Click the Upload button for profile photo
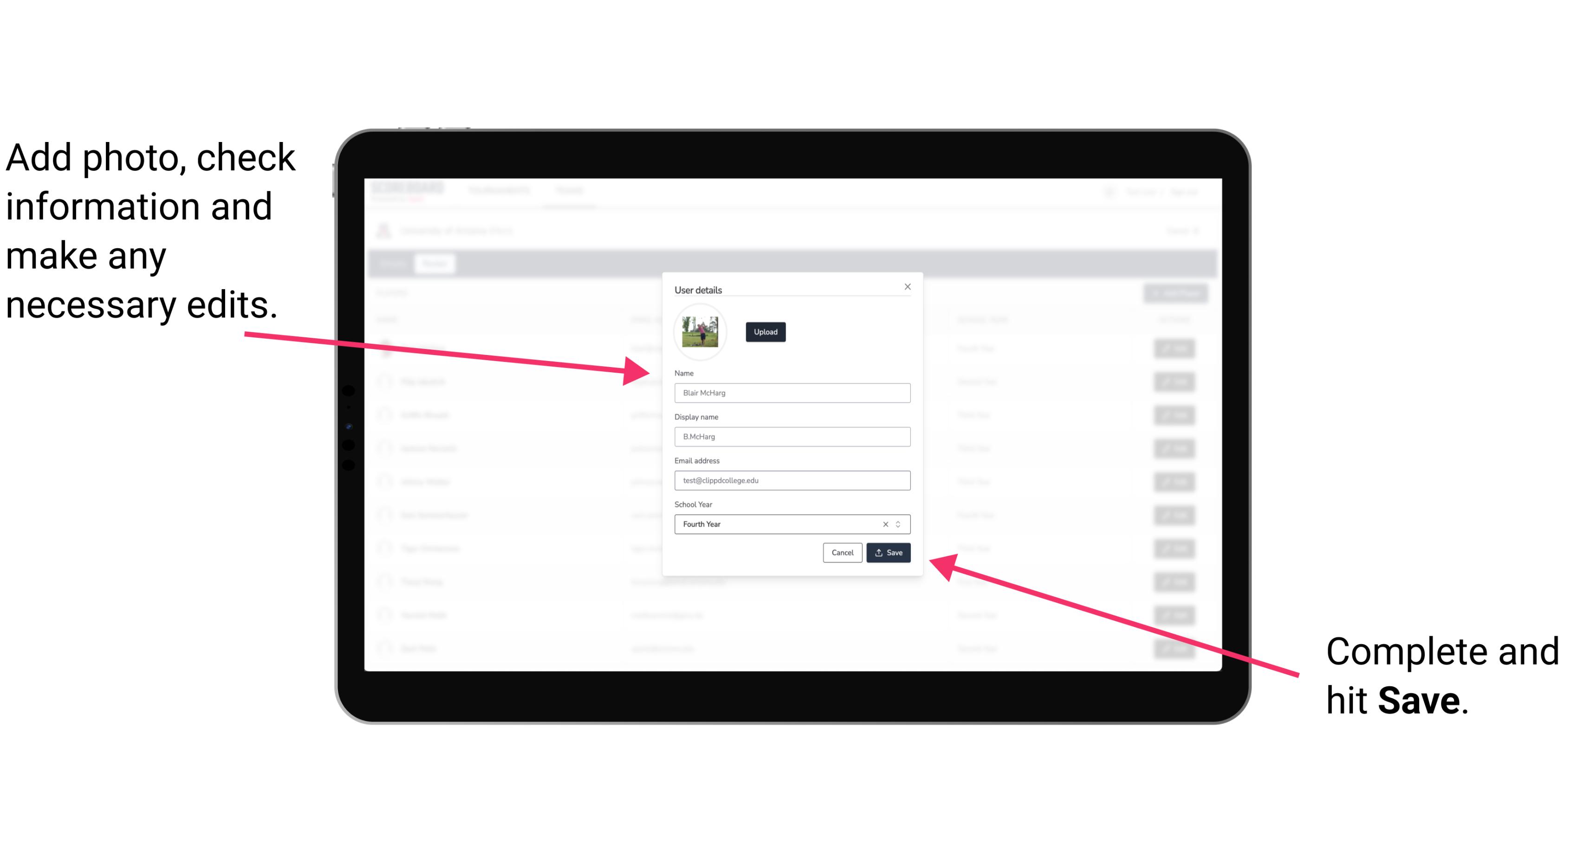The width and height of the screenshot is (1584, 852). pos(764,332)
